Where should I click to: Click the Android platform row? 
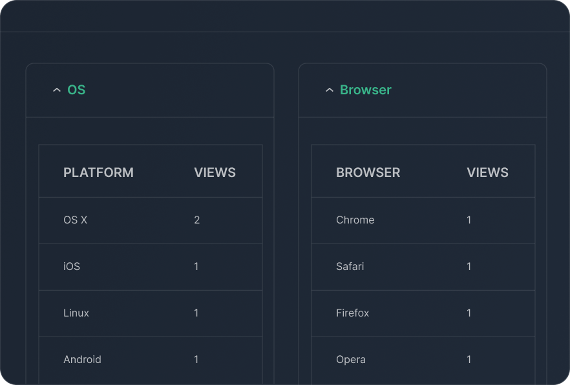151,360
